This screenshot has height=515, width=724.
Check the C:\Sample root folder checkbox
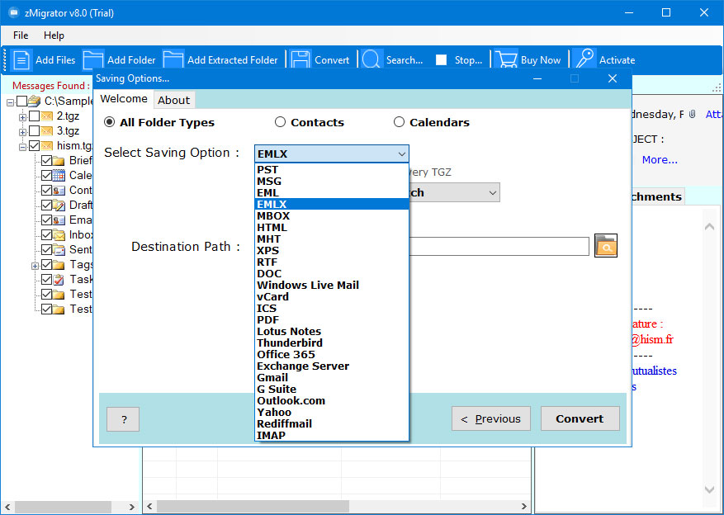pos(21,101)
